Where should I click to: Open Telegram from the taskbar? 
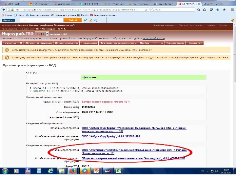click(x=85, y=171)
